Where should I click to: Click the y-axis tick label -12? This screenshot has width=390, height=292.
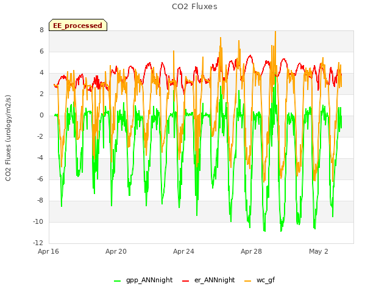tap(38, 243)
